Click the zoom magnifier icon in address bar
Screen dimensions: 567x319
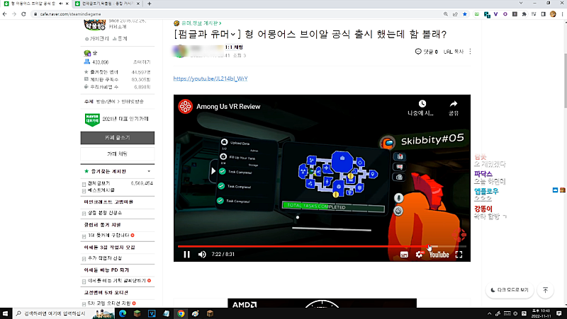(446, 14)
